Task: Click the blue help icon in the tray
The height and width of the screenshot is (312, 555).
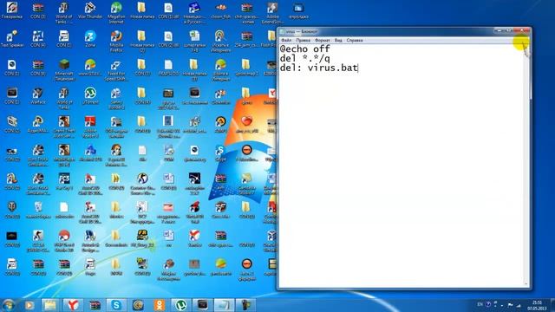Action: (488, 304)
